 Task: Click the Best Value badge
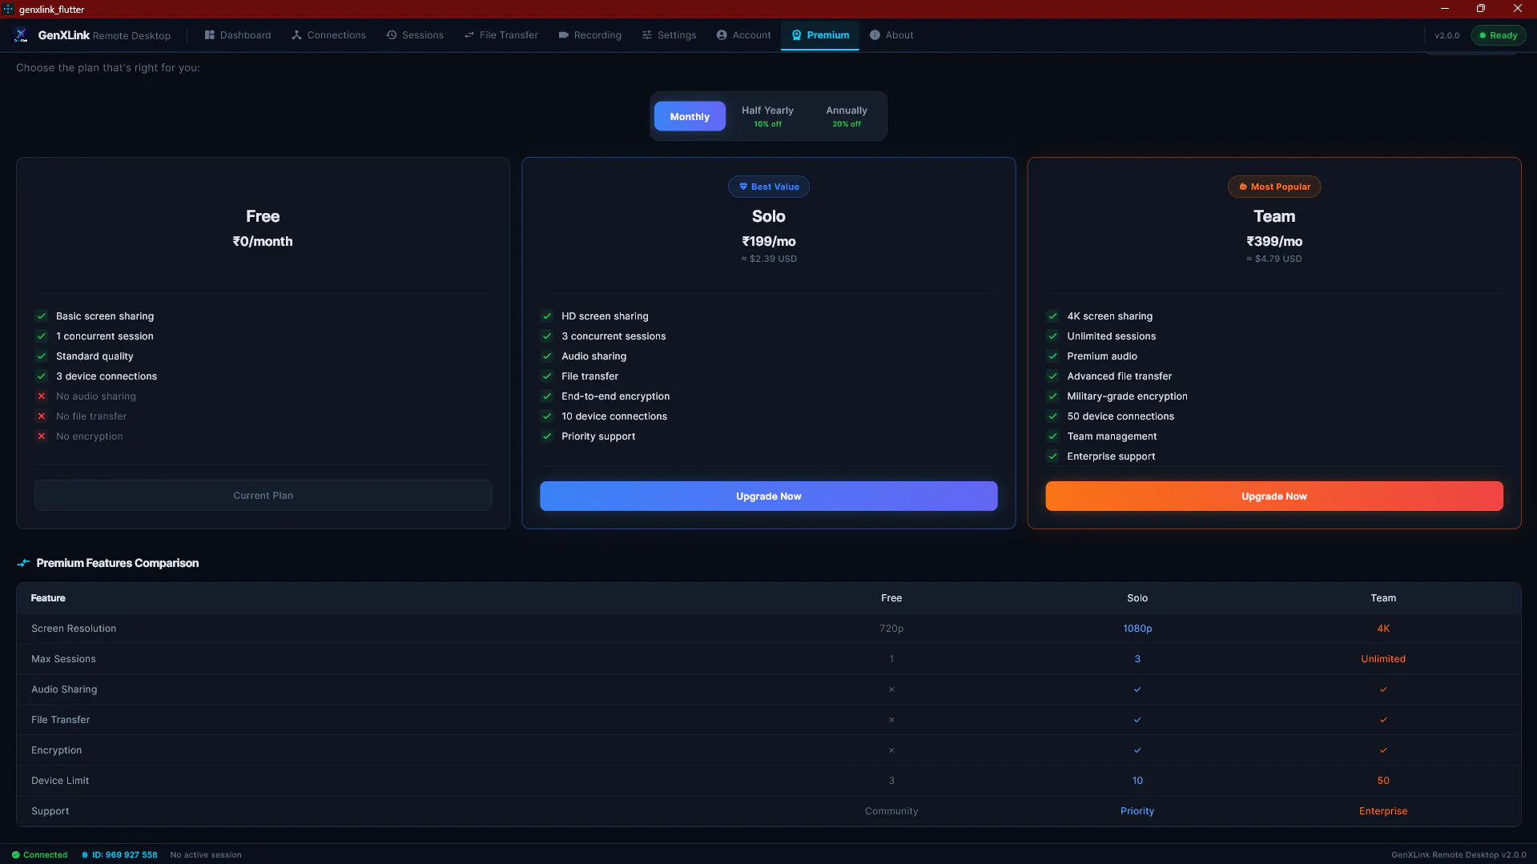(768, 187)
